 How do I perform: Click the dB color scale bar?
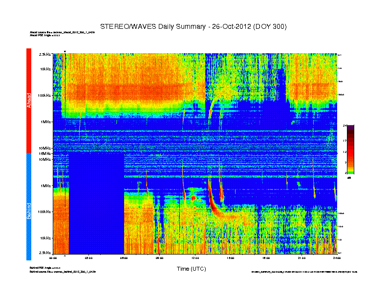pos(350,149)
